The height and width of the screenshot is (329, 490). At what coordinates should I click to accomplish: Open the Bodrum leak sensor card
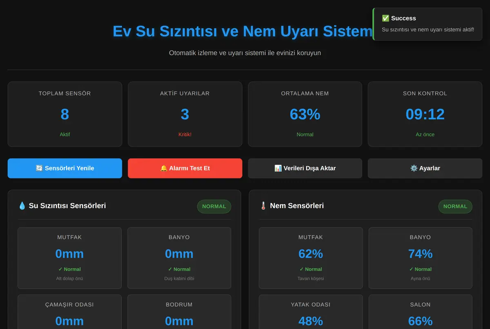point(179,312)
